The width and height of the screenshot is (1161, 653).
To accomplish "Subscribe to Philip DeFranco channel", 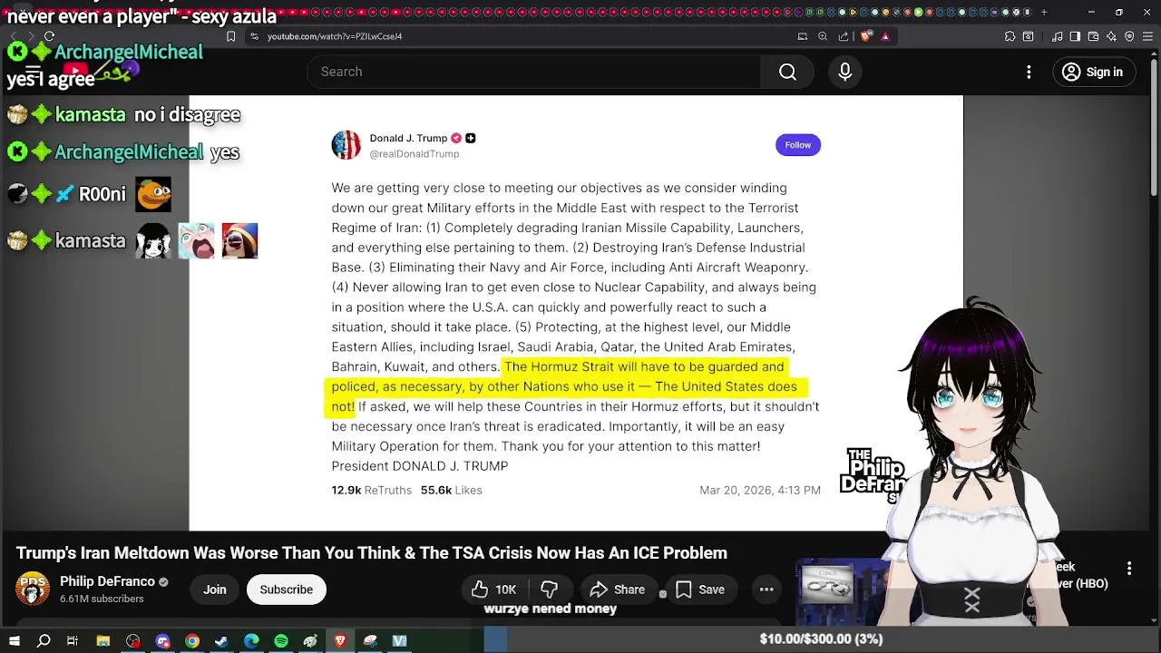I will click(x=286, y=590).
